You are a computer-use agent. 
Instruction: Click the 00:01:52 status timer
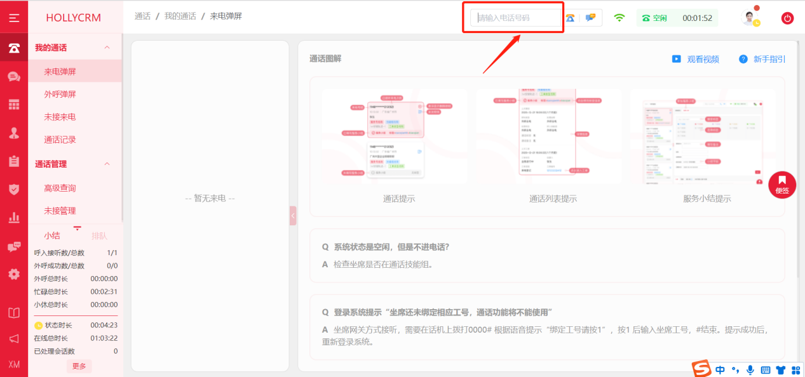[x=697, y=18]
